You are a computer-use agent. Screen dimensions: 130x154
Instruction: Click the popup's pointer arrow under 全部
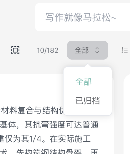click(88, 65)
